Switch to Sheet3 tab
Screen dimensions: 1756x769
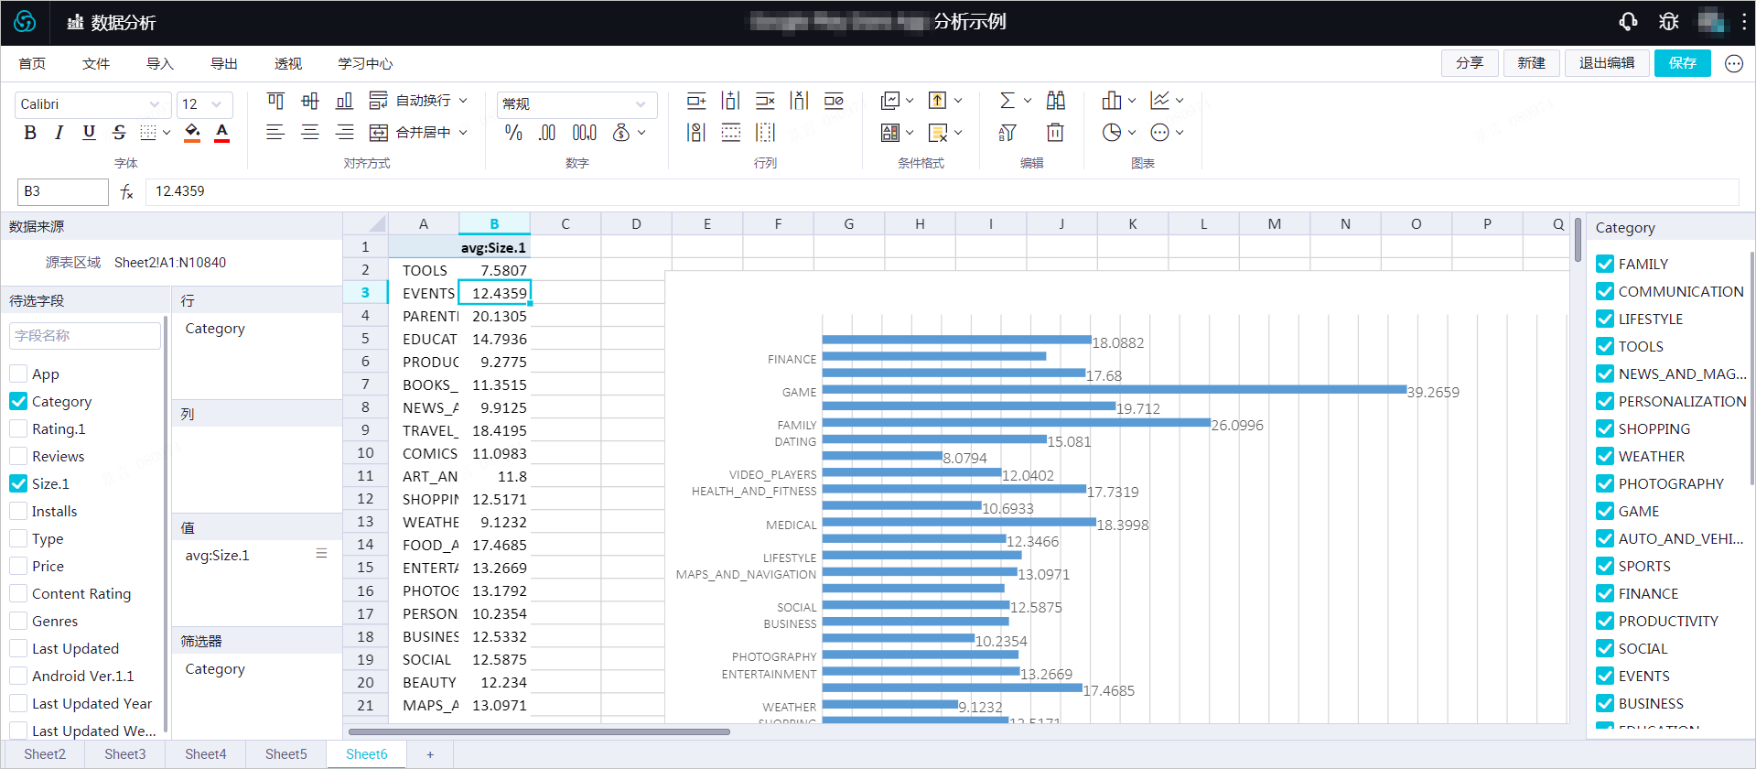tap(124, 754)
